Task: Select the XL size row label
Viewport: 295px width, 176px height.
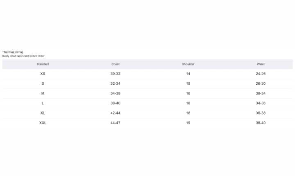Action: (x=43, y=113)
